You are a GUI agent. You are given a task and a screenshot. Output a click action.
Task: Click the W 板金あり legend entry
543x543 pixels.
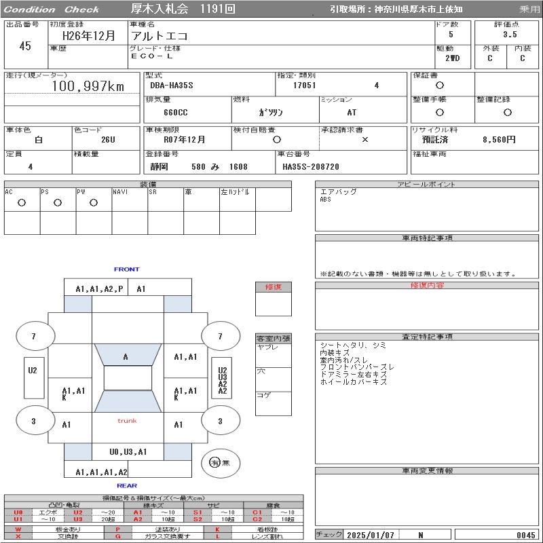54,529
